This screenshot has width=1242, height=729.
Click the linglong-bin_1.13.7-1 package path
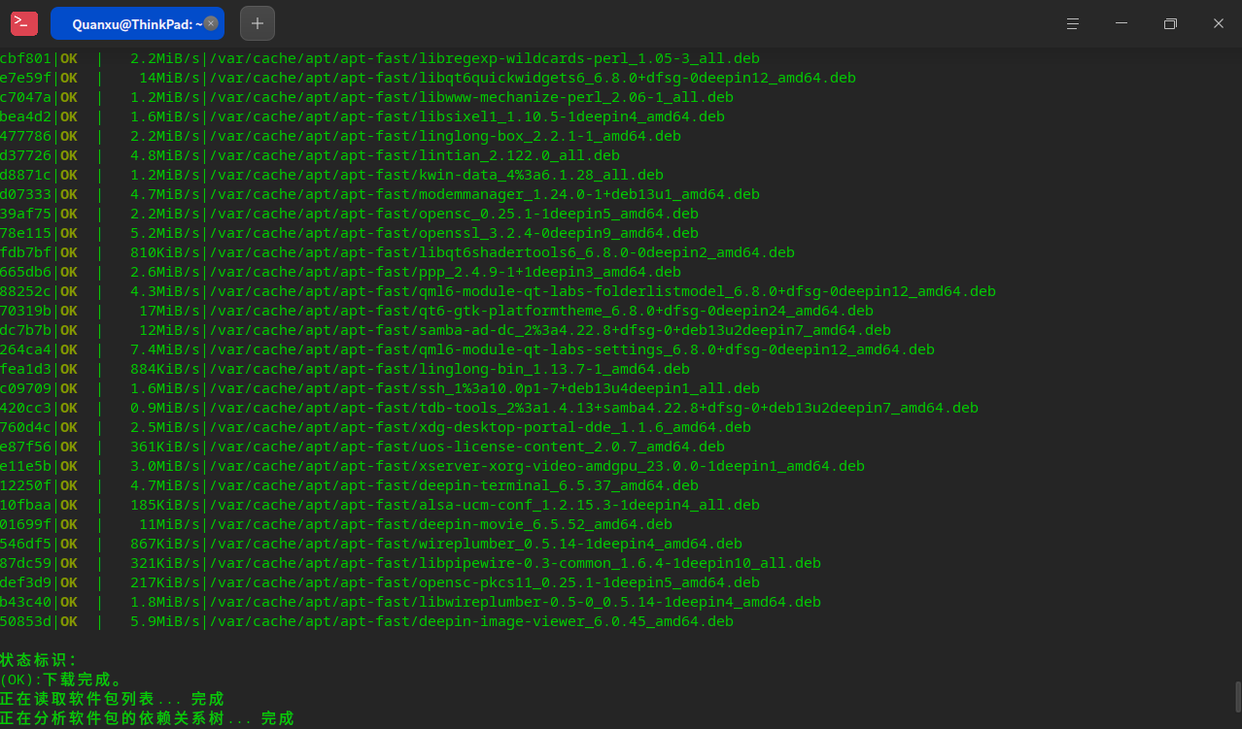click(x=450, y=369)
